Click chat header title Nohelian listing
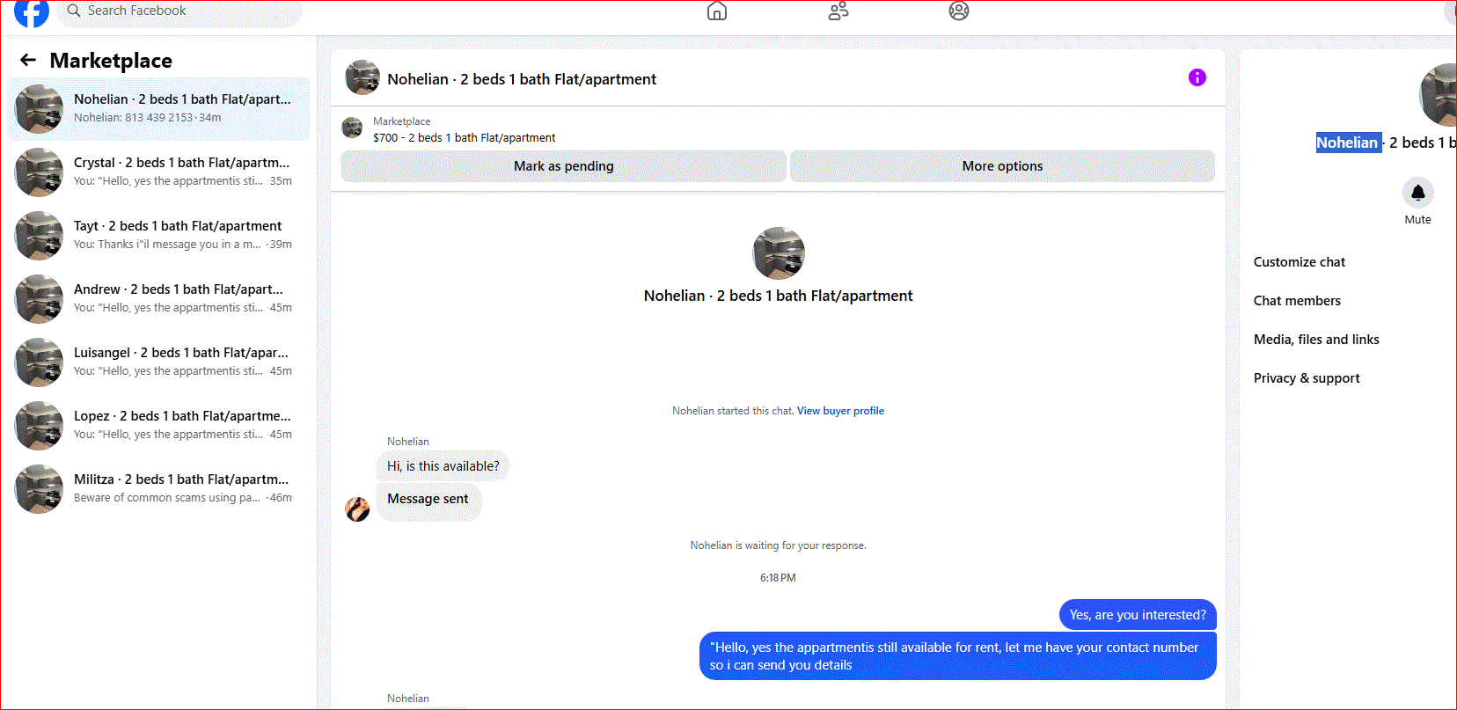This screenshot has width=1457, height=710. pyautogui.click(x=522, y=79)
